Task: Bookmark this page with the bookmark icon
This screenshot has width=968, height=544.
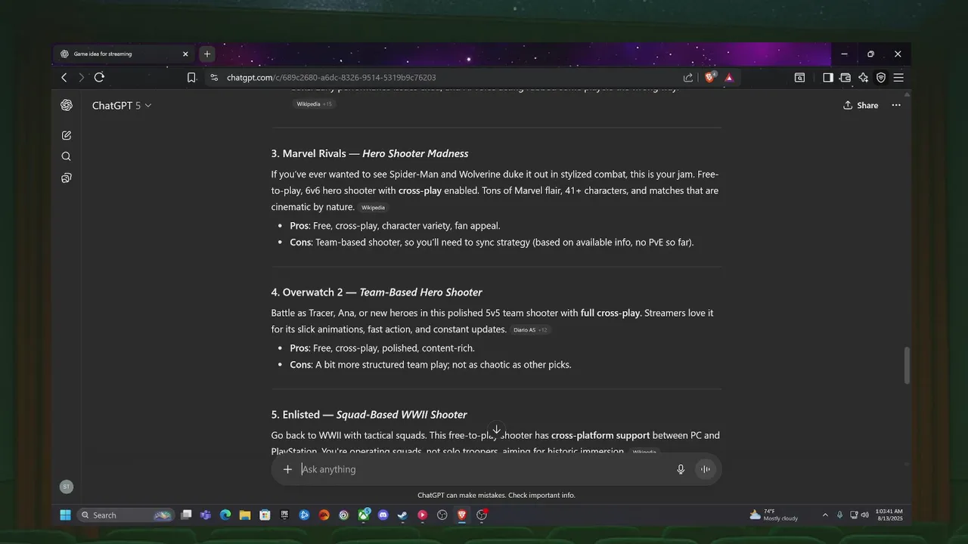Action: 191,77
